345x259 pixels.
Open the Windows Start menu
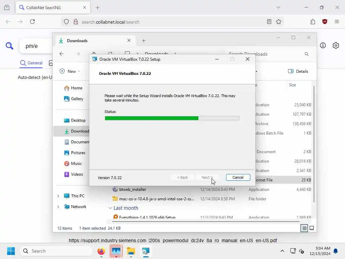(11, 251)
